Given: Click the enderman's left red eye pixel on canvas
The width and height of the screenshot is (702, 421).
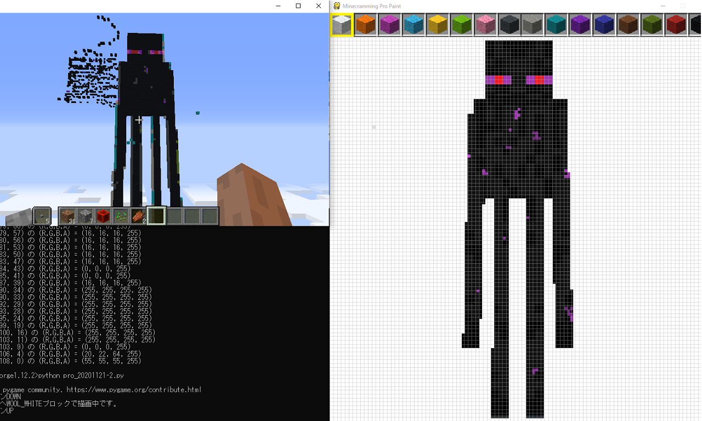Looking at the screenshot, I should coord(499,80).
